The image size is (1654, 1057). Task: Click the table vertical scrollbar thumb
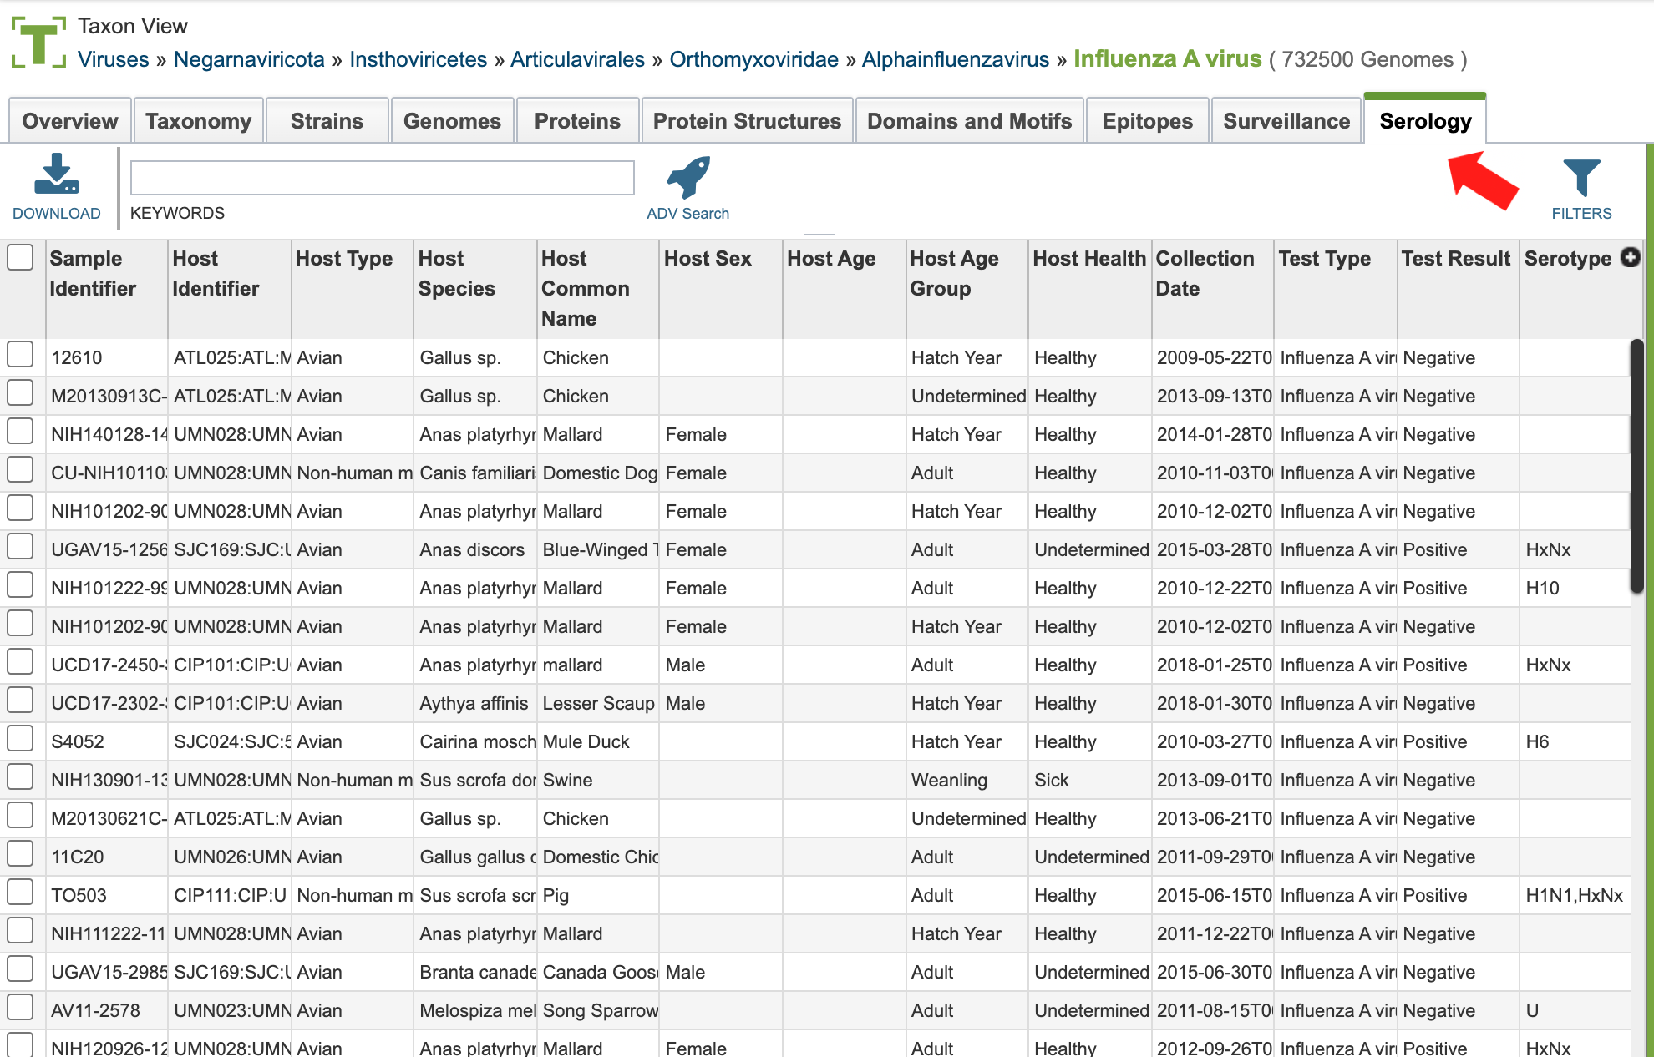point(1636,466)
